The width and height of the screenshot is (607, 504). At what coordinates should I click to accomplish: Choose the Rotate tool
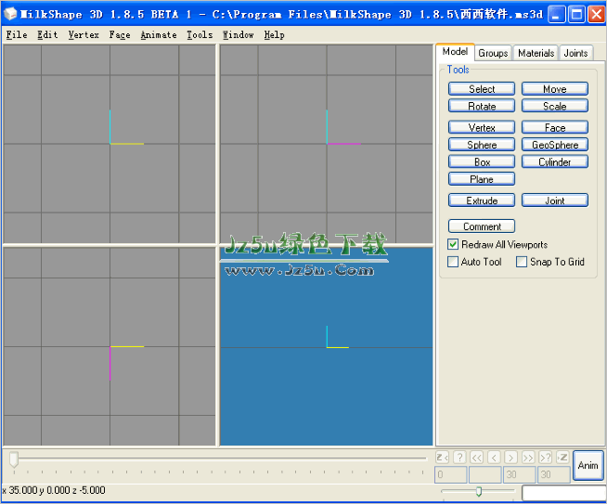(482, 106)
